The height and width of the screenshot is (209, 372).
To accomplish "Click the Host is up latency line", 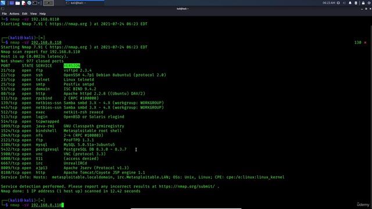I will pyautogui.click(x=34, y=56).
